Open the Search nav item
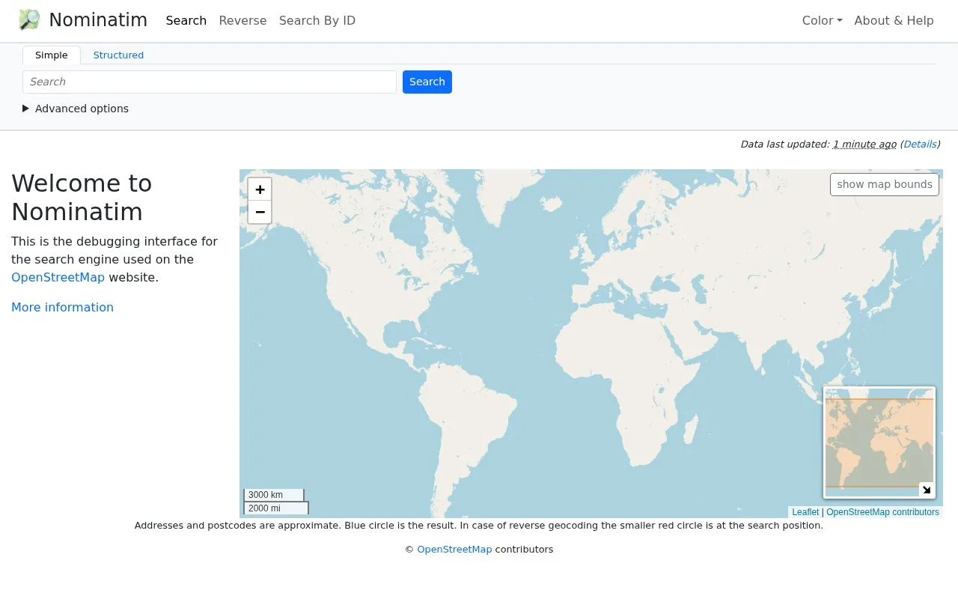This screenshot has height=599, width=958. tap(186, 21)
